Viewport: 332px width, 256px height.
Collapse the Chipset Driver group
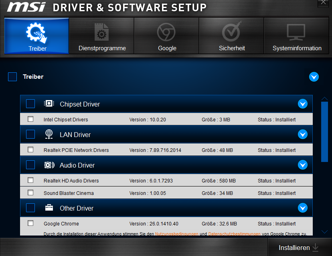(x=303, y=104)
